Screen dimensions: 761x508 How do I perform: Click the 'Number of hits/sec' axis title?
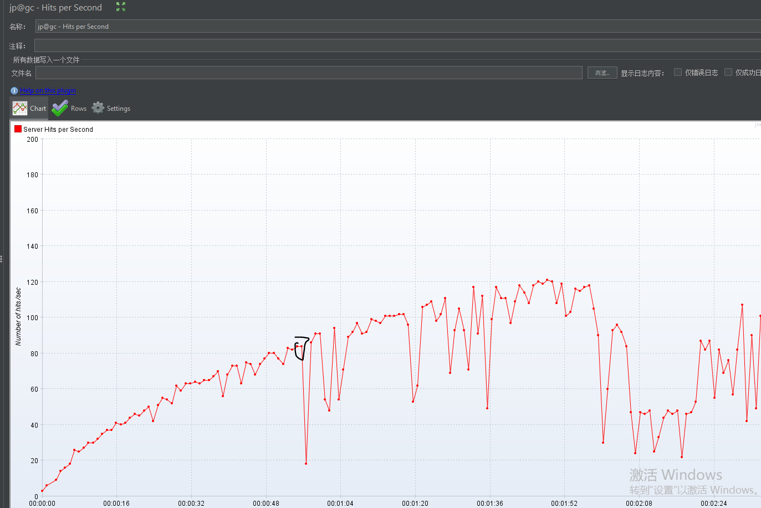(18, 316)
